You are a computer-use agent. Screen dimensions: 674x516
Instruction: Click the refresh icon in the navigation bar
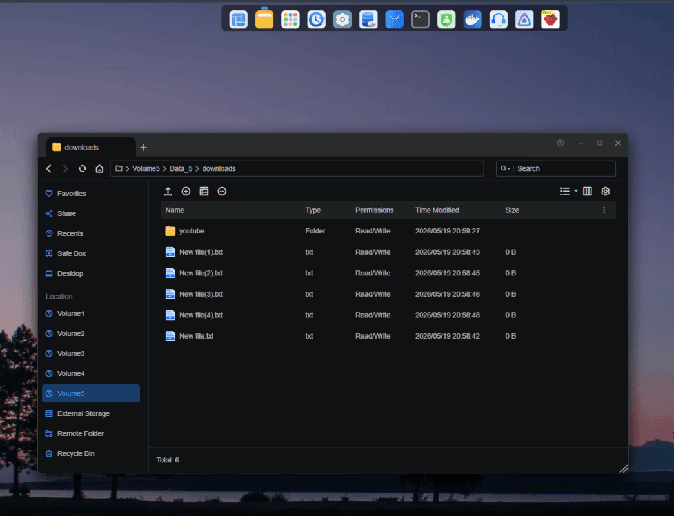click(82, 168)
